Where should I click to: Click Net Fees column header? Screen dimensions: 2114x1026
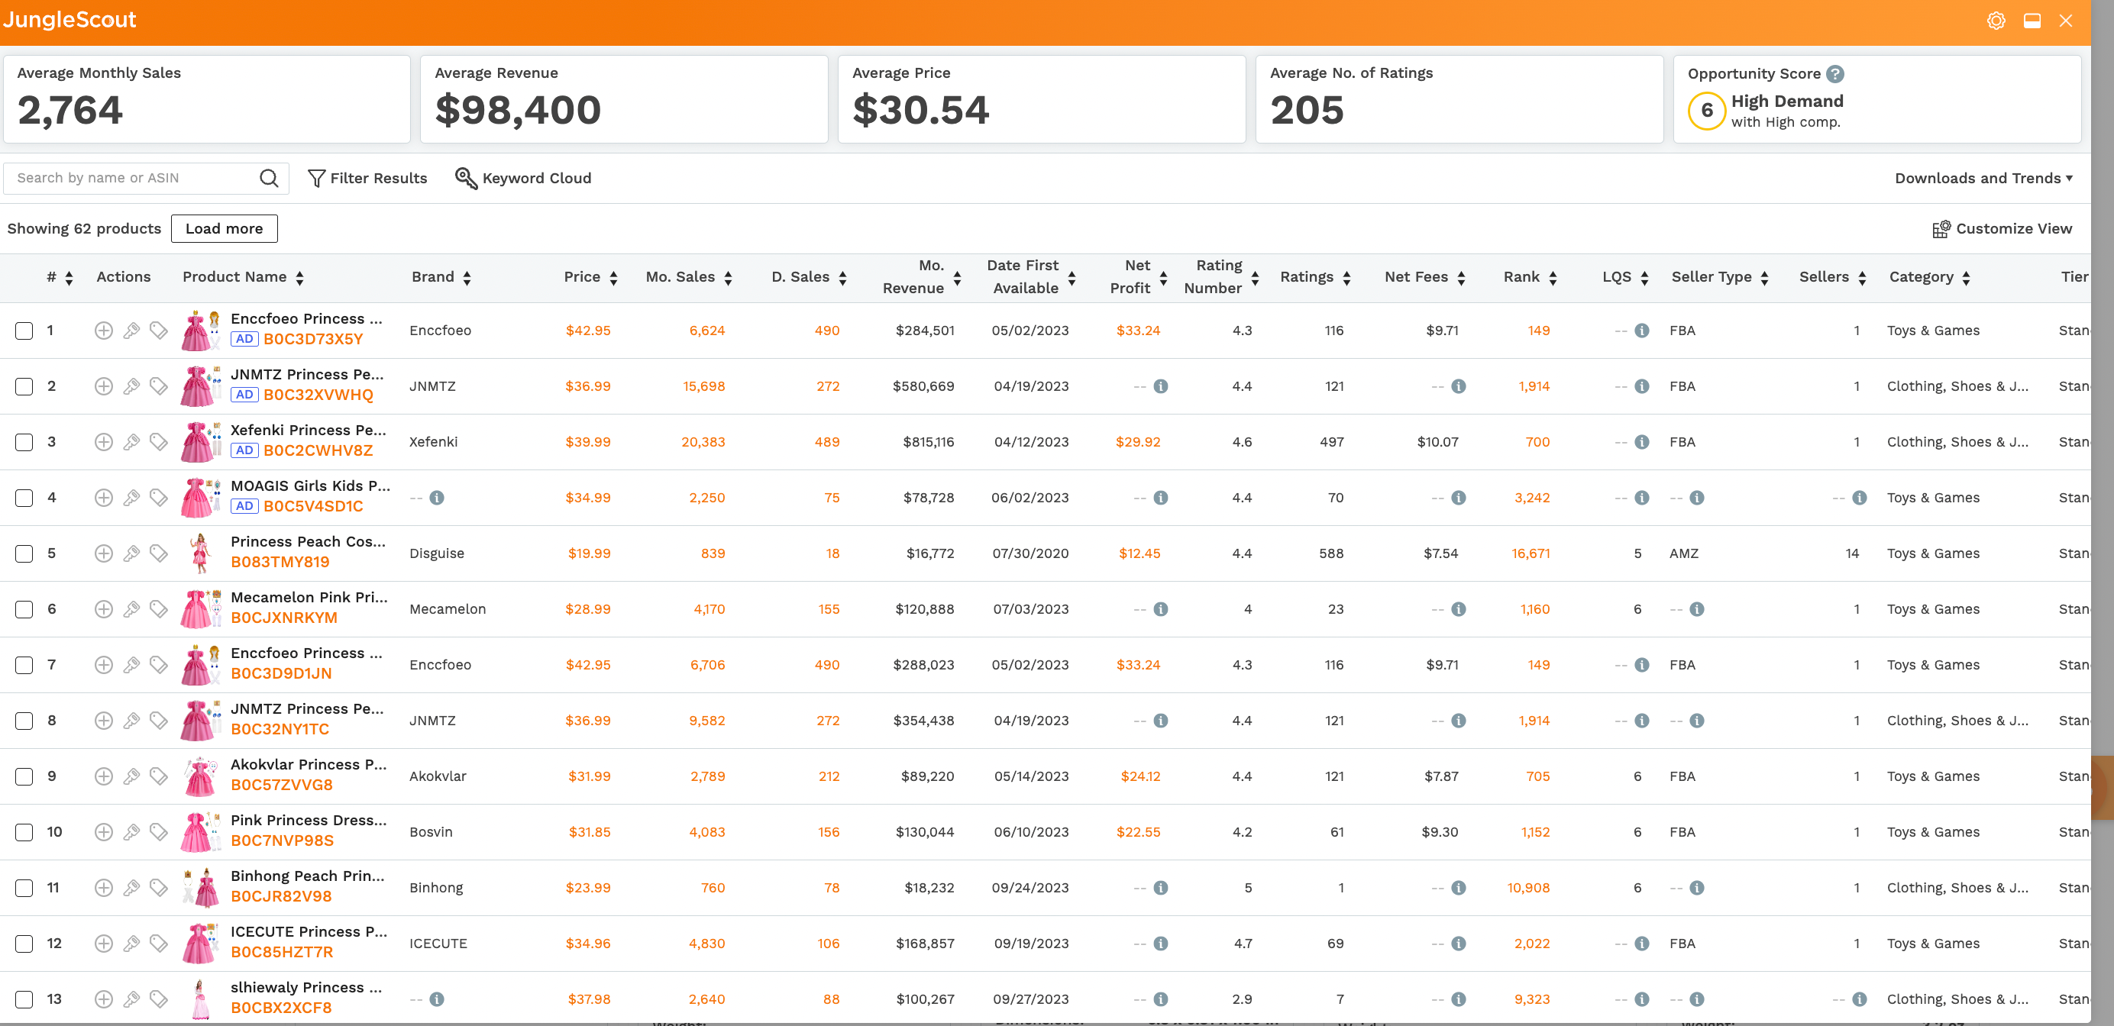pos(1416,277)
